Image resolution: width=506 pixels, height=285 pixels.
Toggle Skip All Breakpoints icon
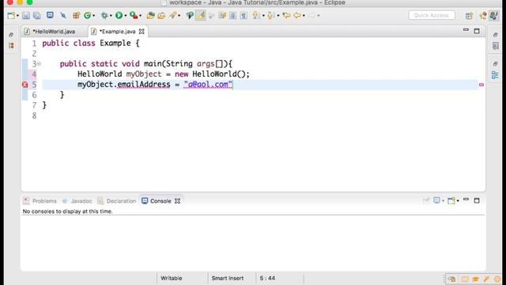[63, 15]
